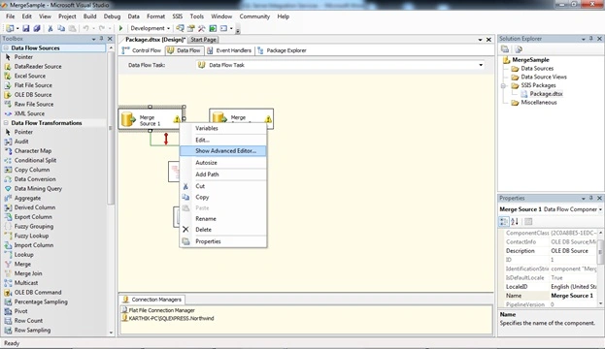Toggle auto-hide pin on Toolbox panel
This screenshot has height=349, width=605.
tap(101, 39)
